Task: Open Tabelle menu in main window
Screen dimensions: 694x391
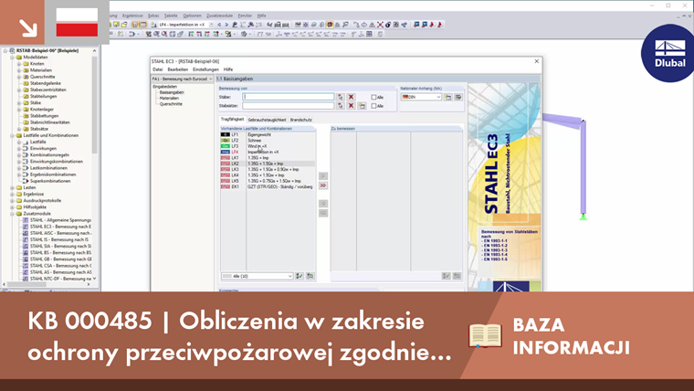Action: (x=171, y=16)
